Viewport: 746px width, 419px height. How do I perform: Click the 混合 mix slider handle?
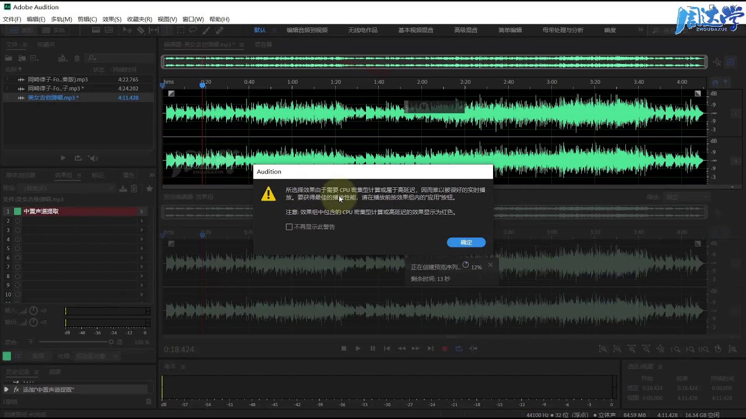coord(111,342)
